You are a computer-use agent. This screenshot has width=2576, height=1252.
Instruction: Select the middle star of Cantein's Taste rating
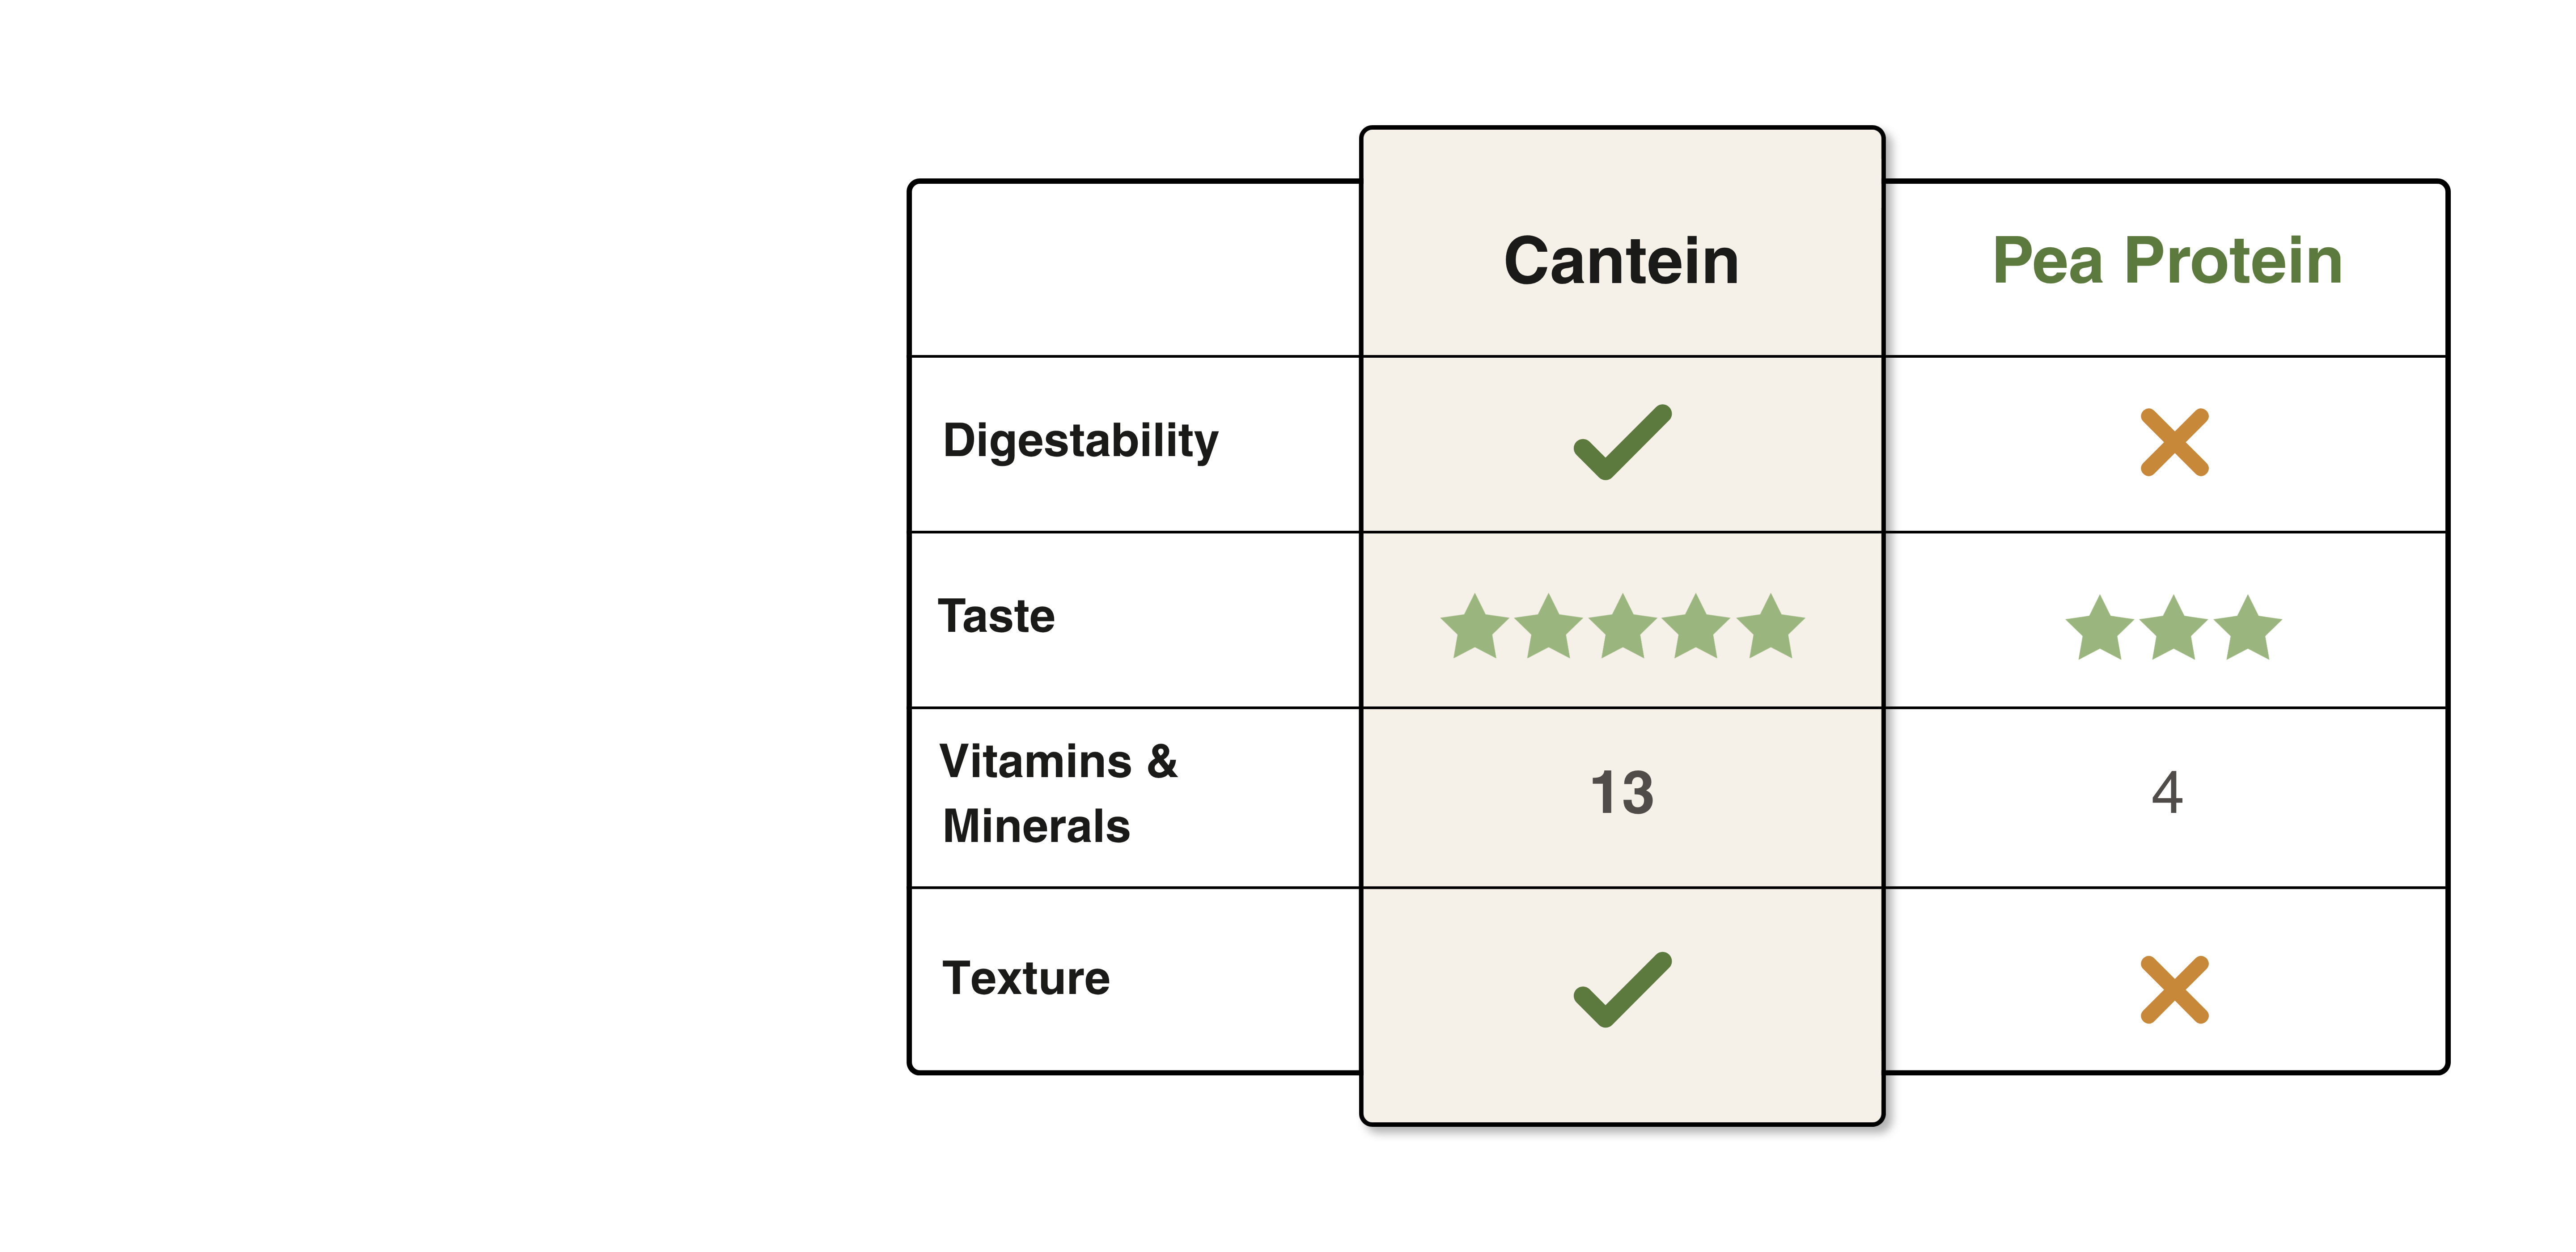pyautogui.click(x=1622, y=628)
